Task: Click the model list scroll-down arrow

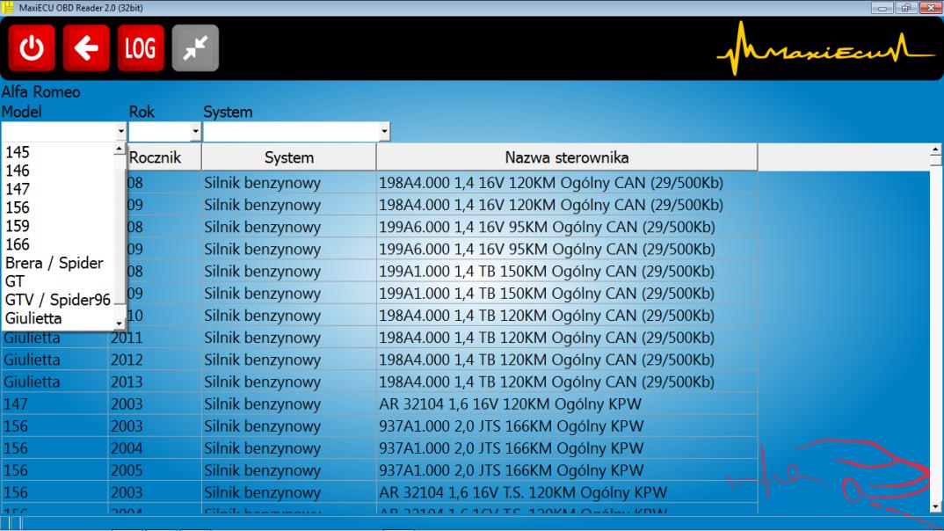Action: (120, 324)
